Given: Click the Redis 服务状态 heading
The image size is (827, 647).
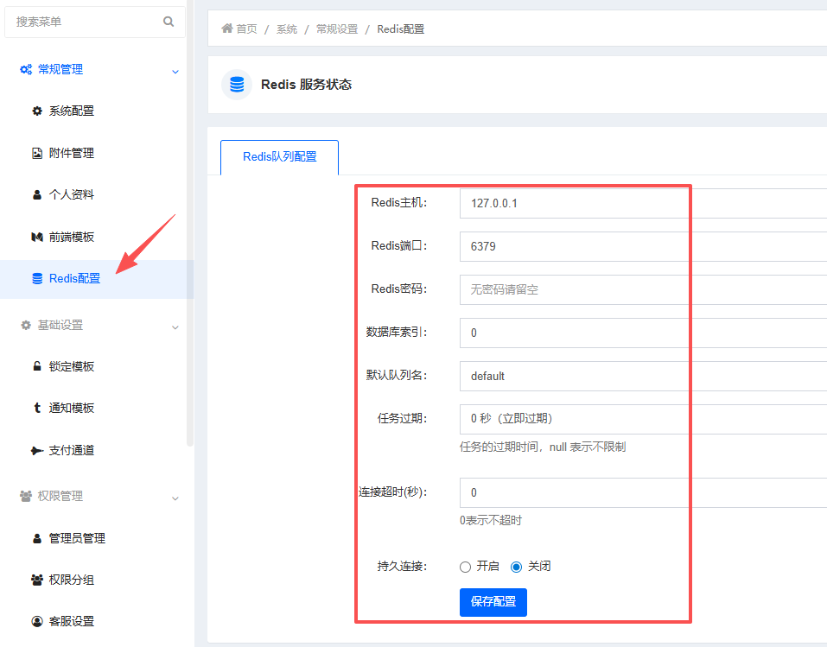Looking at the screenshot, I should tap(306, 85).
